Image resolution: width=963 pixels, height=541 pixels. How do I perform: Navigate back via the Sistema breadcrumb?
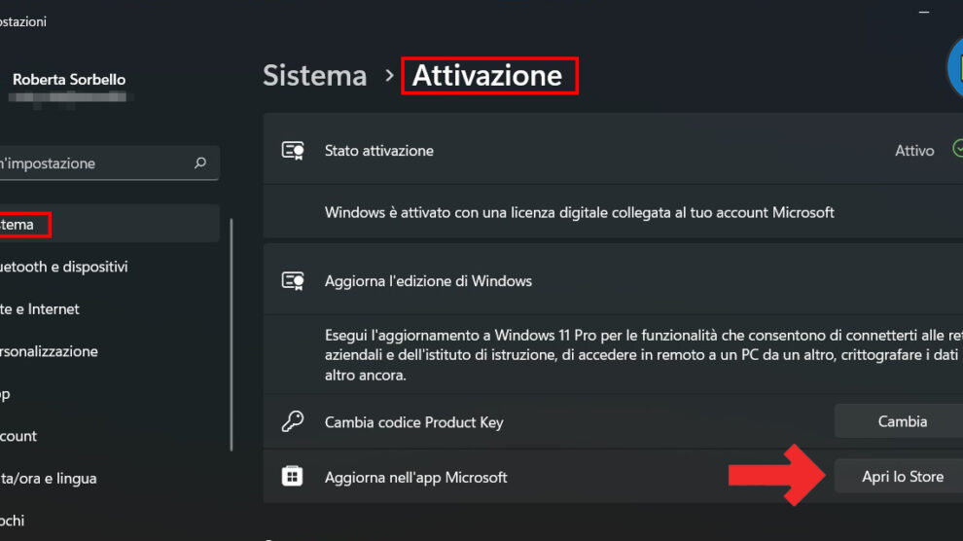point(314,76)
